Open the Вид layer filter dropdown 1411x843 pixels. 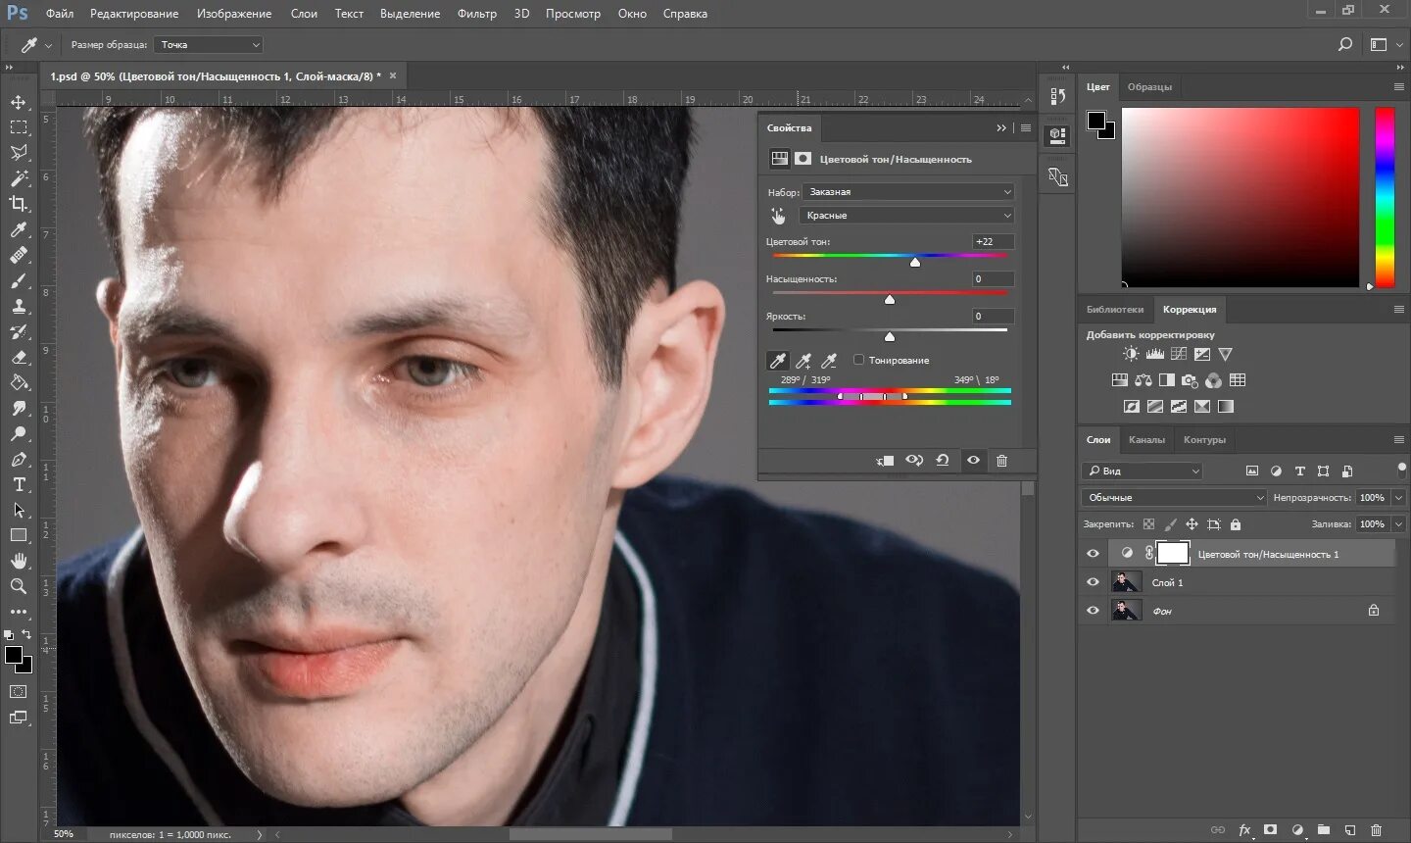tap(1143, 471)
